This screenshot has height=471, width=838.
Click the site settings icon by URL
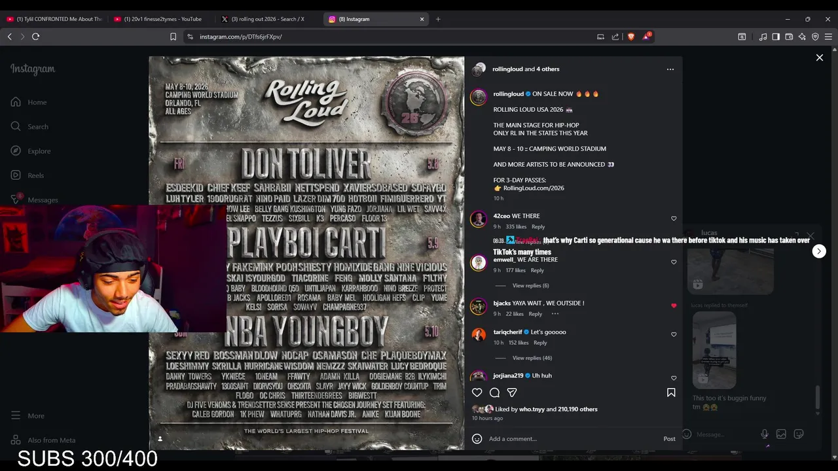[x=190, y=37]
